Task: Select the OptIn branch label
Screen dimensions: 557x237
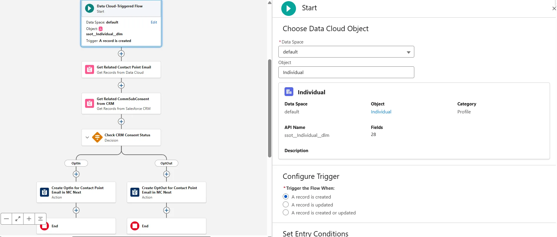Action: (76, 163)
